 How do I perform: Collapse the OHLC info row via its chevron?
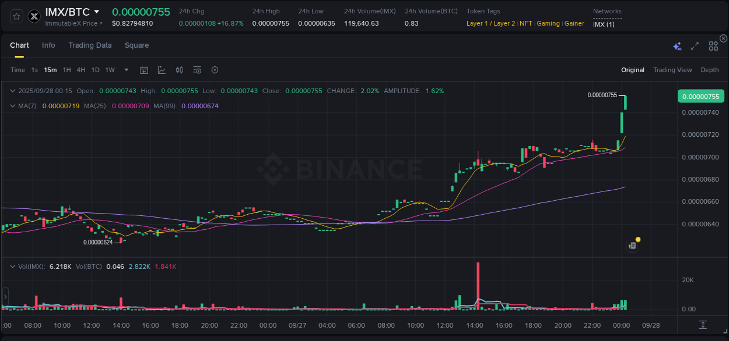[x=13, y=91]
